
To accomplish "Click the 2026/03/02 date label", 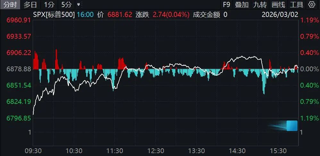I will point(279,14).
